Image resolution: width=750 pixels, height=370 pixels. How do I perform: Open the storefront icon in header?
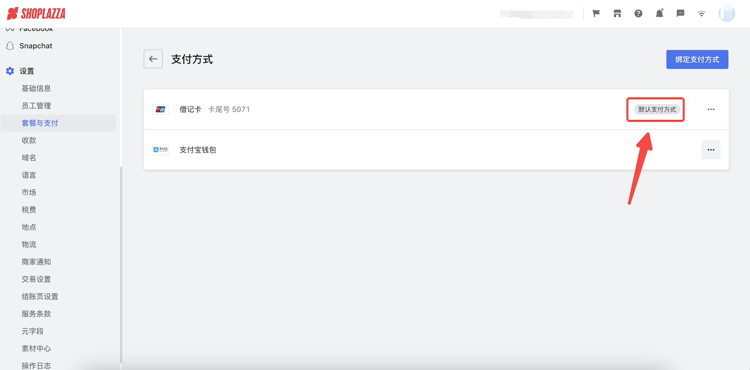[617, 14]
